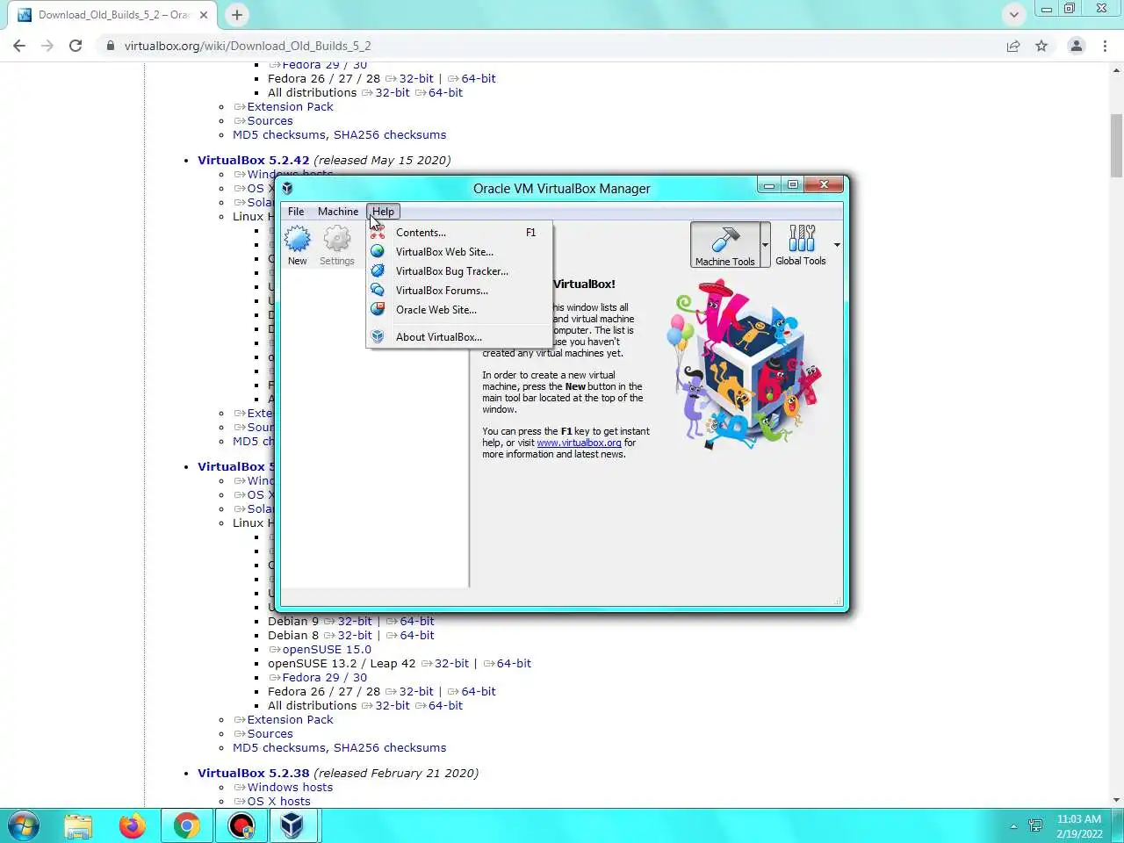1124x843 pixels.
Task: Click the share page icon in Chrome
Action: click(1013, 46)
